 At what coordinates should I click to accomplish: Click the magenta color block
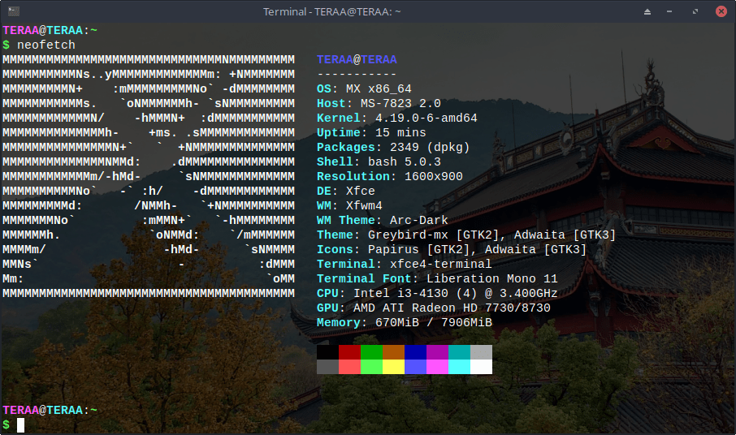click(x=438, y=367)
